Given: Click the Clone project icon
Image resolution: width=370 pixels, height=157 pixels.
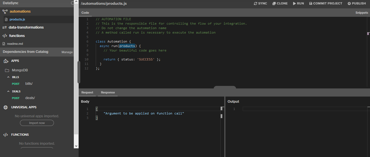Looking at the screenshot, I should [274, 4].
